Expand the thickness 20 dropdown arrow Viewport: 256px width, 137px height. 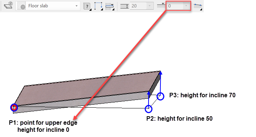[x=150, y=6]
